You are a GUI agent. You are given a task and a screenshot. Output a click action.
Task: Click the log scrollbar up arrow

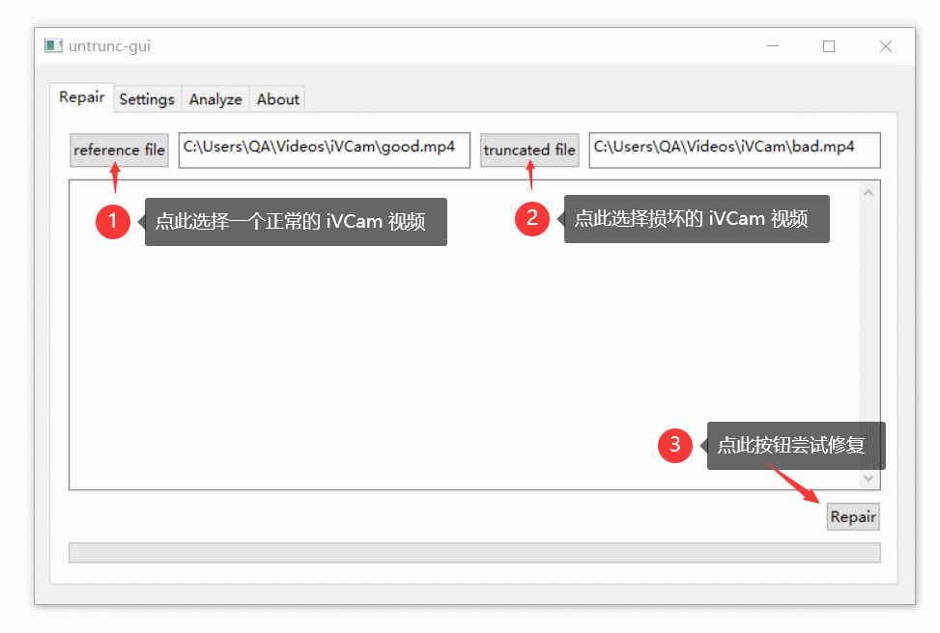point(869,193)
